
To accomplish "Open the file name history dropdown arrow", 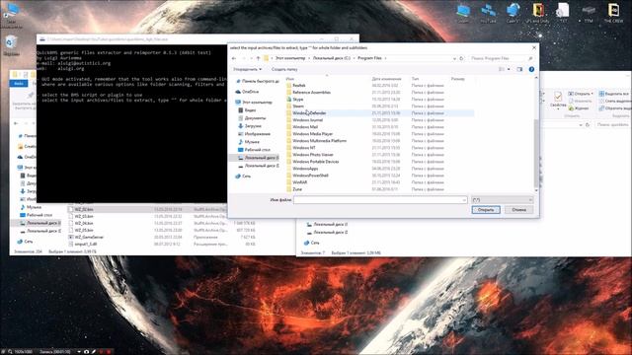I will pos(464,200).
